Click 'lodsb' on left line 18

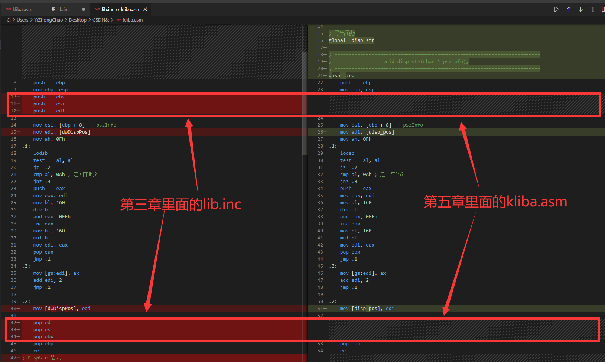coord(40,153)
